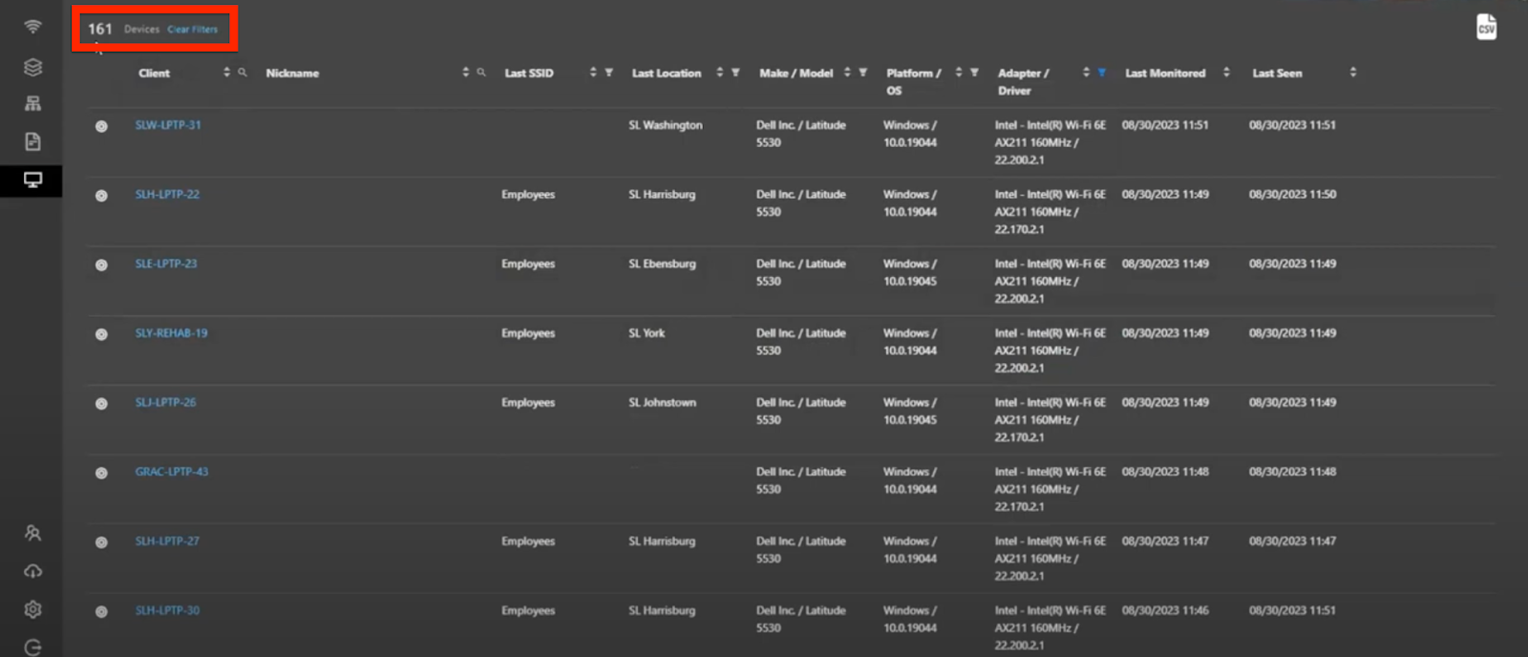The width and height of the screenshot is (1528, 657).
Task: Select the radio button for SLY-REHAB-19
Action: [101, 334]
